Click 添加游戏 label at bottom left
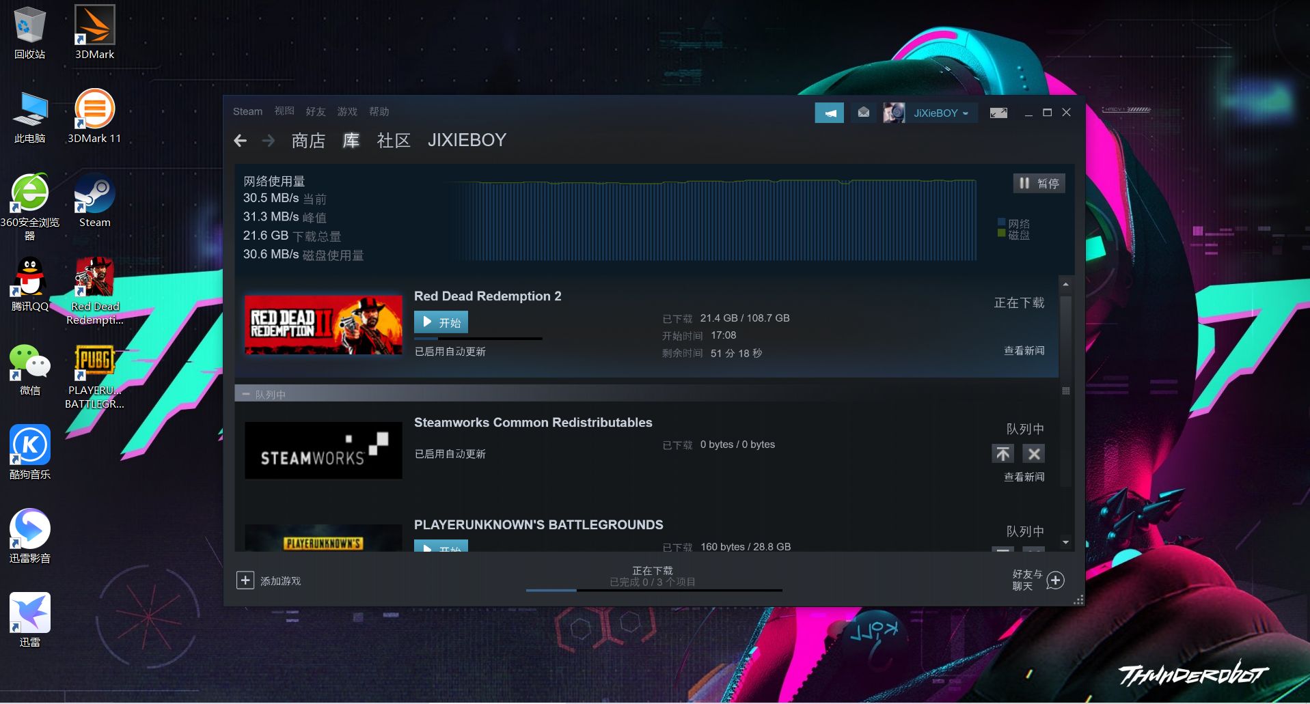The height and width of the screenshot is (704, 1310). tap(280, 581)
